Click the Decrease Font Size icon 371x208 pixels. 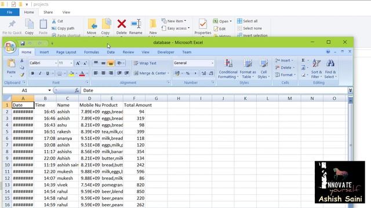[85, 63]
